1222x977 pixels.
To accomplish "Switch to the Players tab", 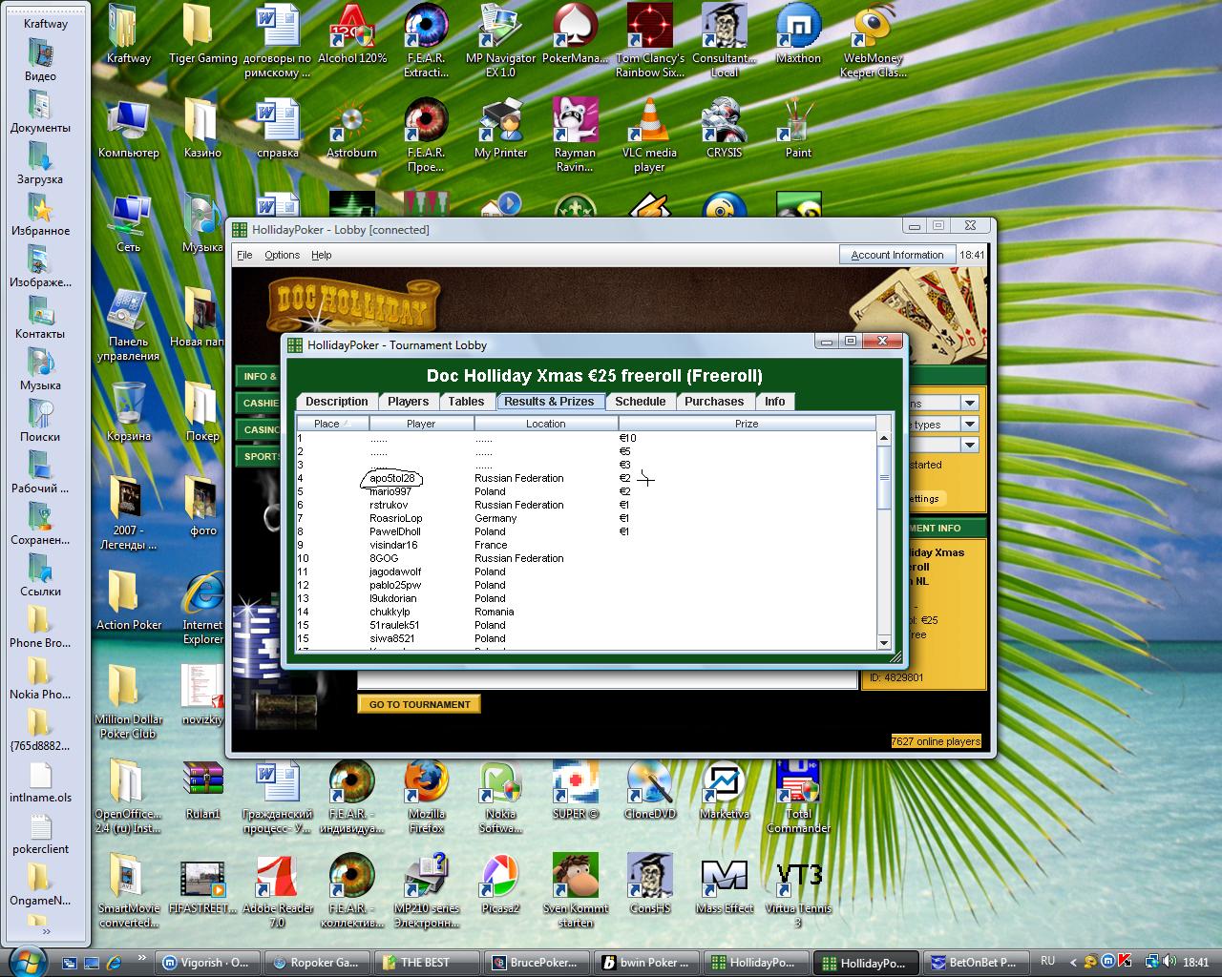I will pos(408,402).
